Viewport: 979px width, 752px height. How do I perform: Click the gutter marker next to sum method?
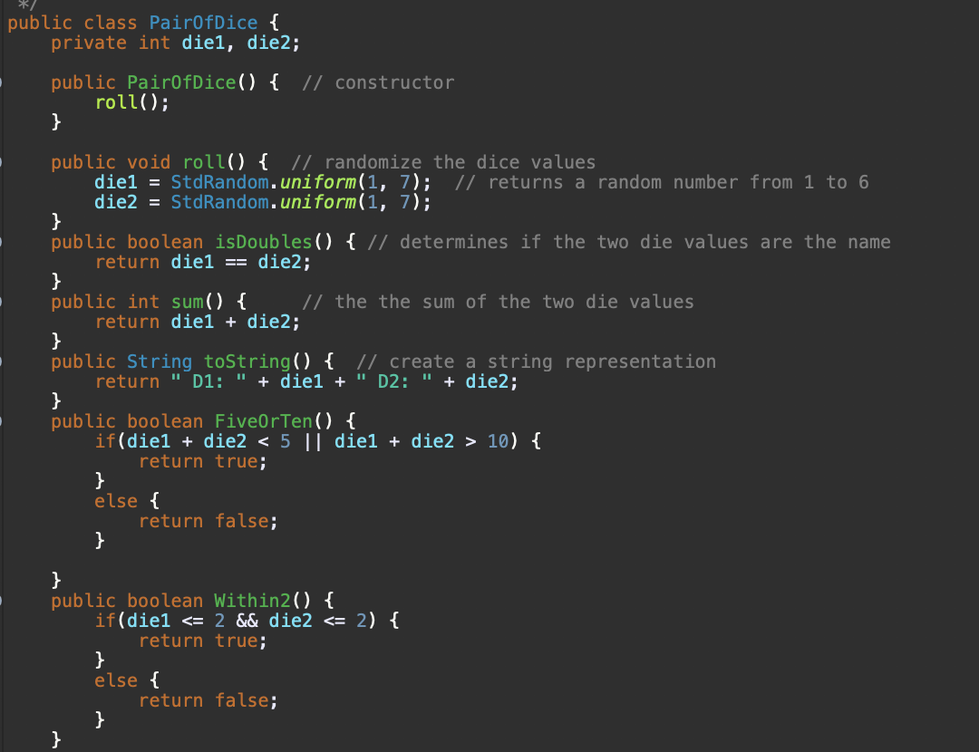pos(3,302)
